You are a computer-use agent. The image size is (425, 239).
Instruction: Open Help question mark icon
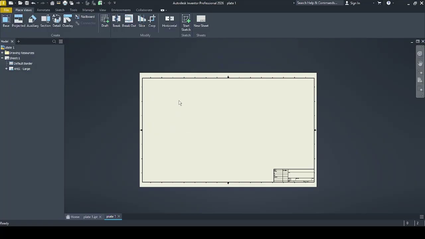(388, 3)
